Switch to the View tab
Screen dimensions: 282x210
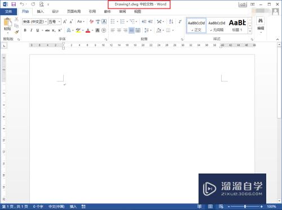[x=138, y=12]
